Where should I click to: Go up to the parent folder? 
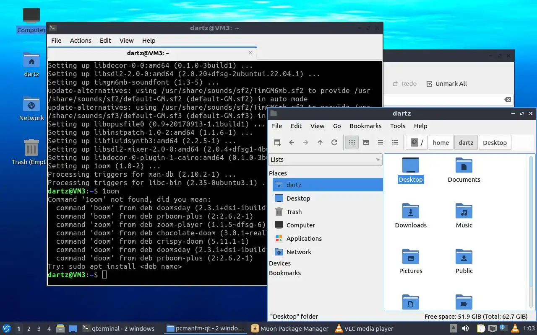coord(320,142)
